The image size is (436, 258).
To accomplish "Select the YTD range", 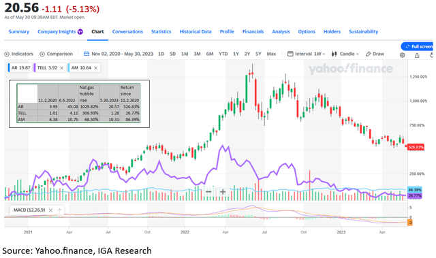I will [x=223, y=54].
